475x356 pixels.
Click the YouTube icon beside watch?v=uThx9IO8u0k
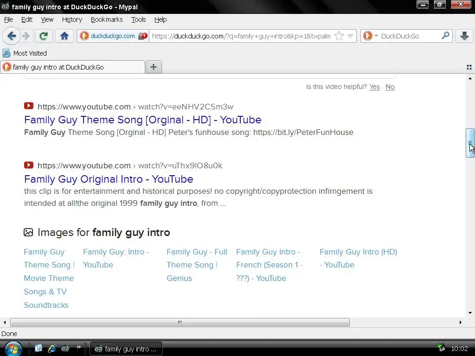tap(29, 165)
